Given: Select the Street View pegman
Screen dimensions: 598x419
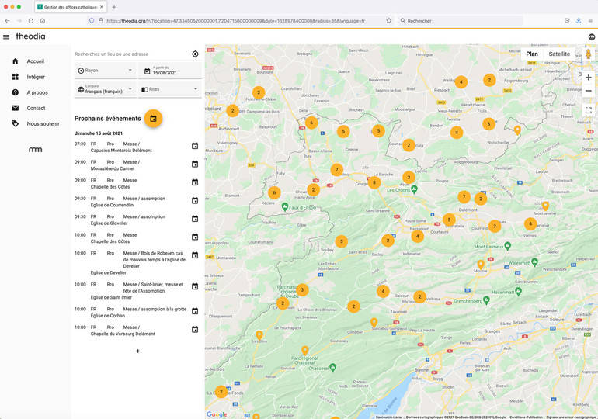Looking at the screenshot, I should click(589, 54).
